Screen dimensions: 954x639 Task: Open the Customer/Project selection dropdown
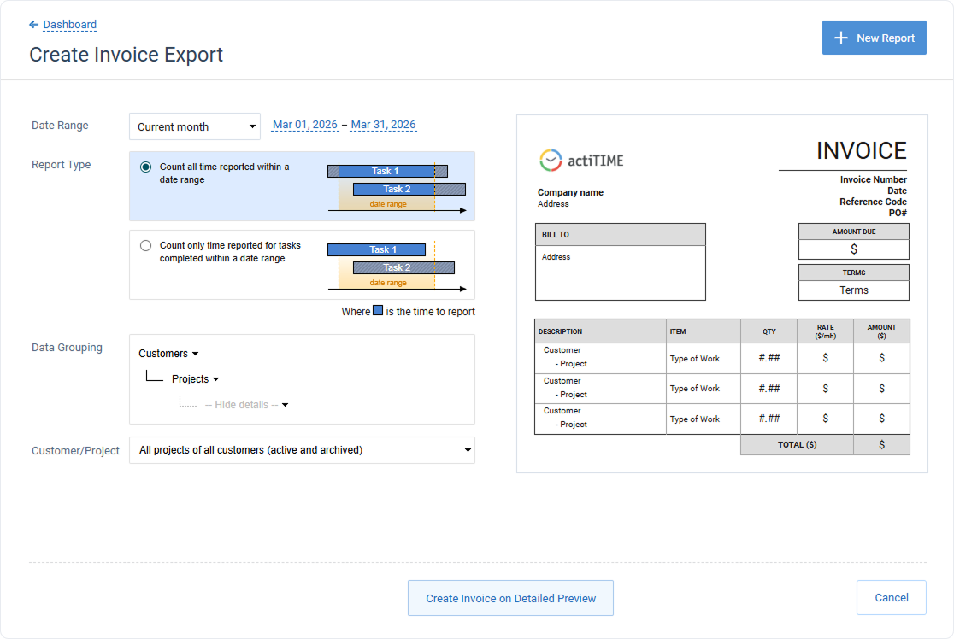tap(301, 450)
